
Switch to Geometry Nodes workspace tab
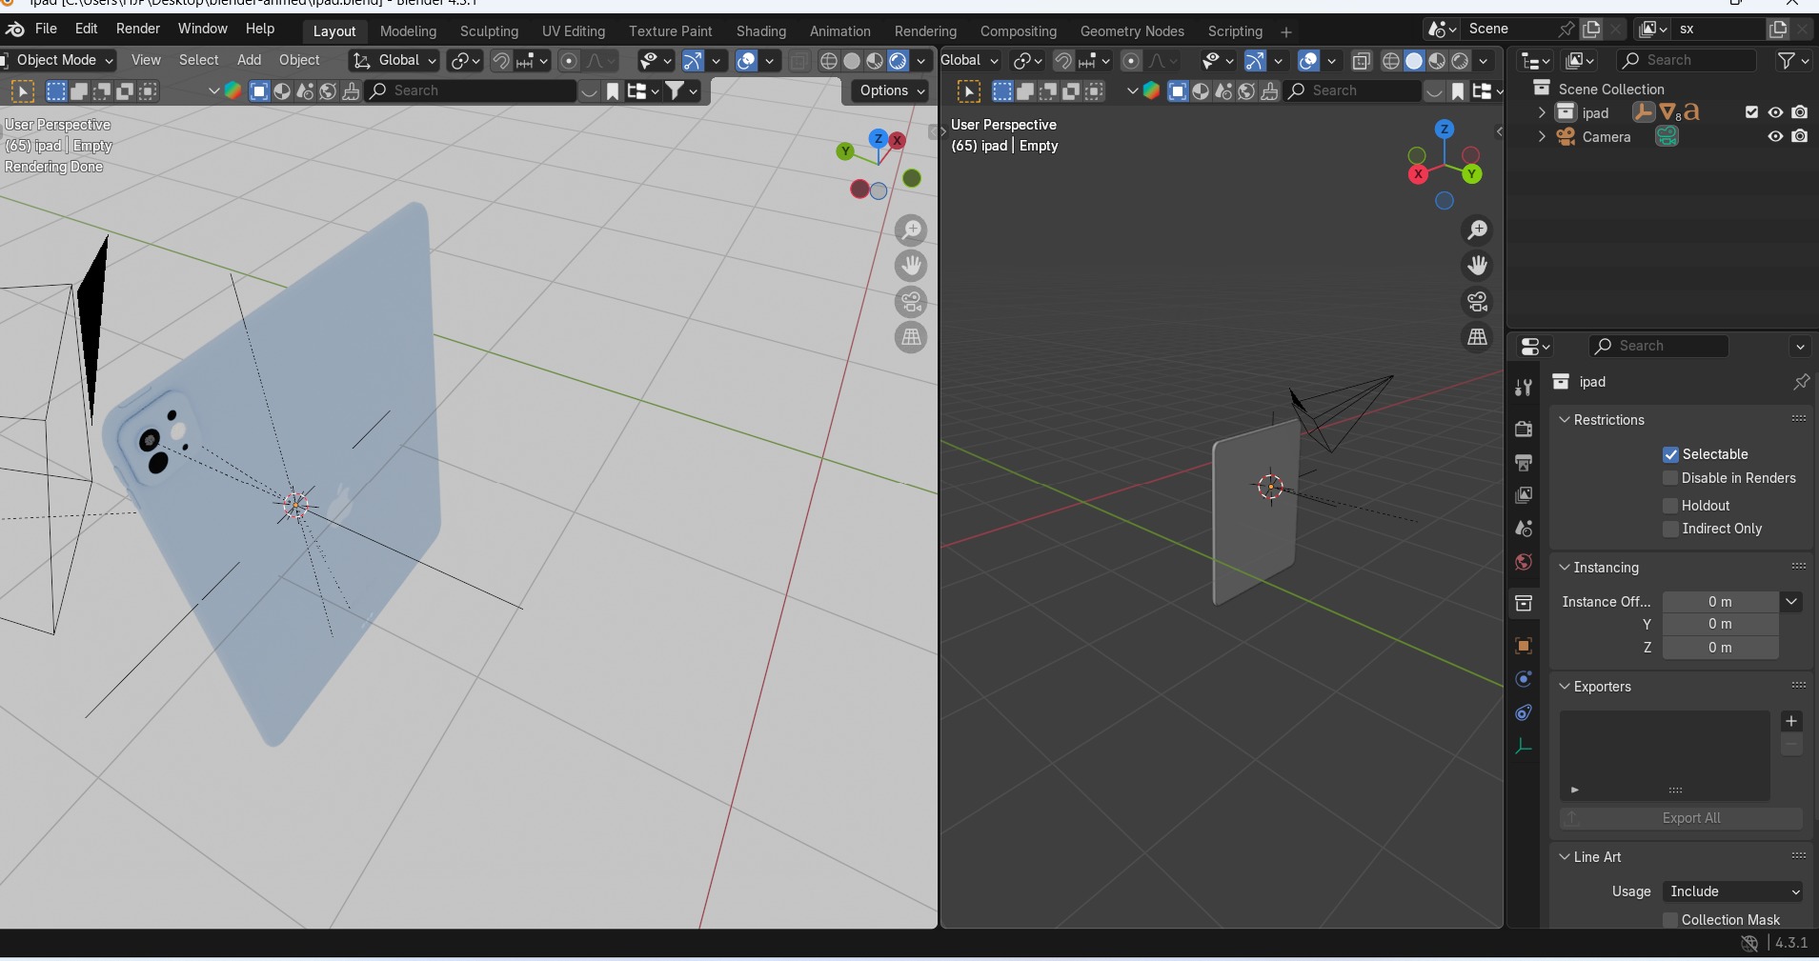[x=1132, y=31]
